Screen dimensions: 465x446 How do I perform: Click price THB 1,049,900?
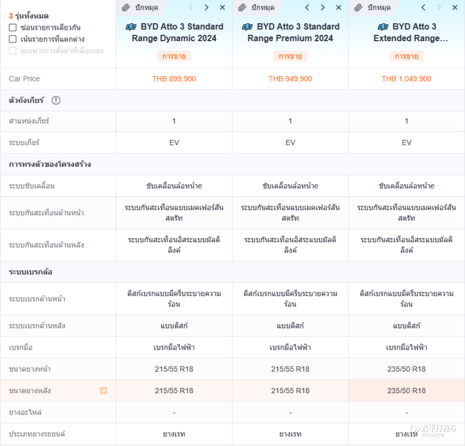pyautogui.click(x=406, y=79)
